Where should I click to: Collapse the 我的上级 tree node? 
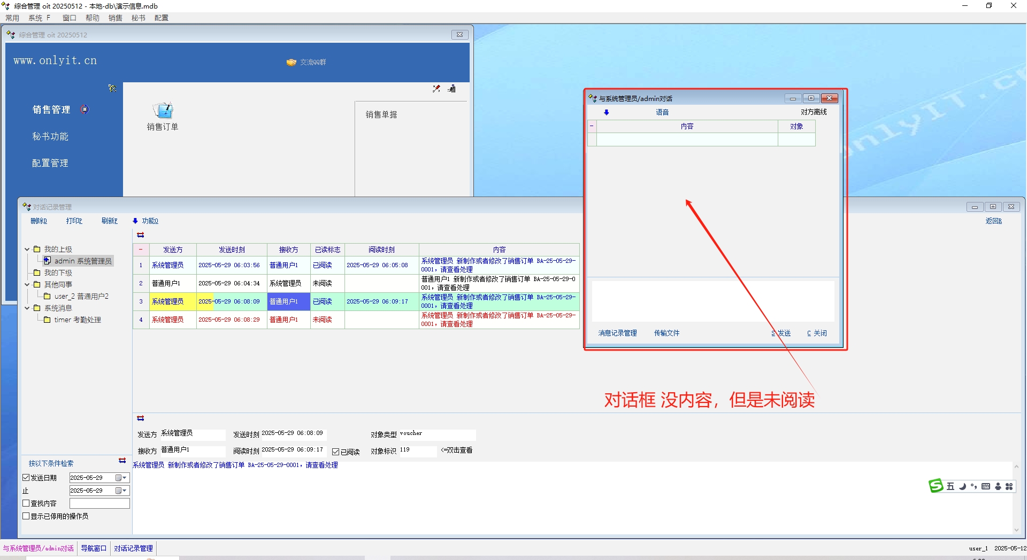[27, 249]
